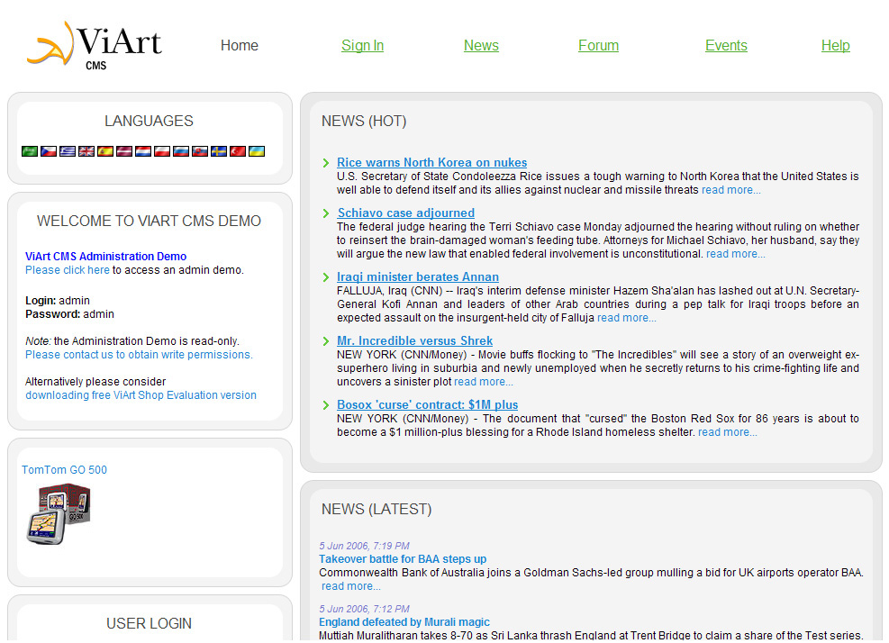Click green arrow beside Bosox 'curse' contract

point(325,405)
